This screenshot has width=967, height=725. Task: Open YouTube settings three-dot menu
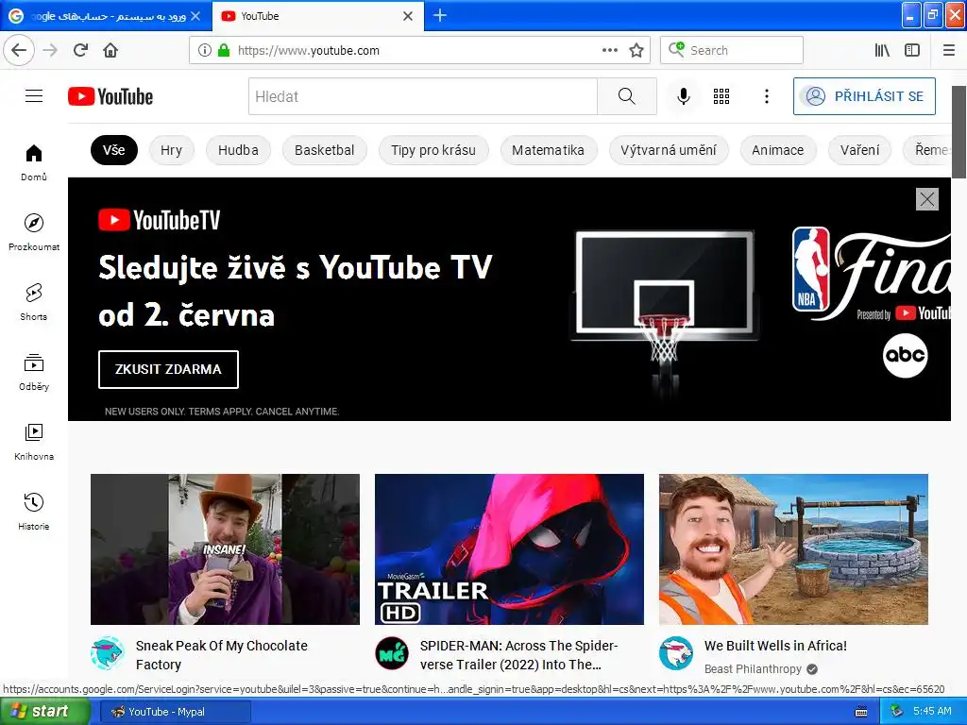(x=767, y=96)
